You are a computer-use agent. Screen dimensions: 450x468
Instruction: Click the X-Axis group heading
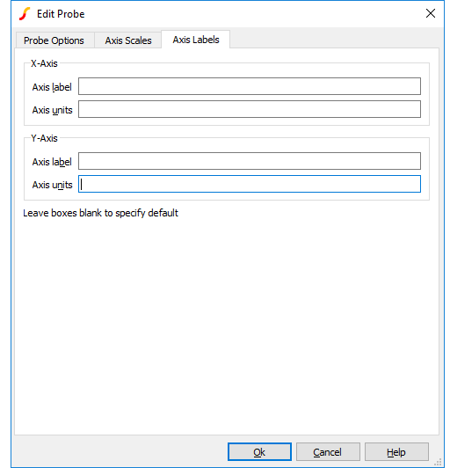(44, 63)
